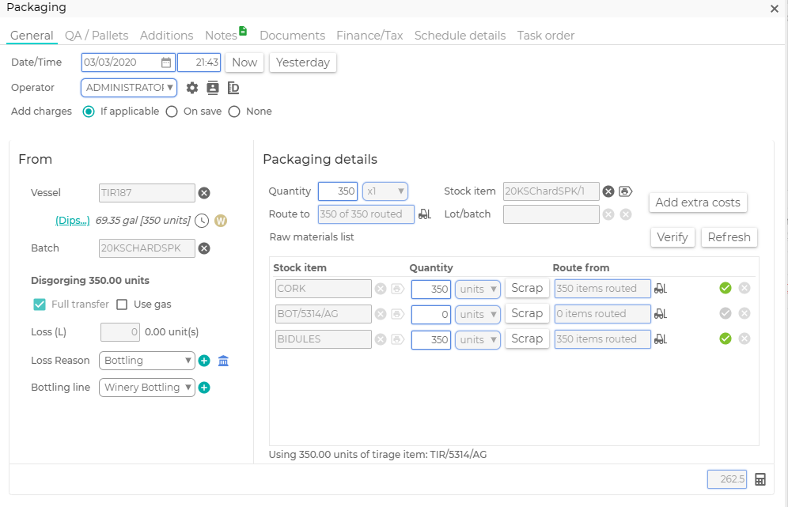Select 'On save' add charges option

[172, 112]
